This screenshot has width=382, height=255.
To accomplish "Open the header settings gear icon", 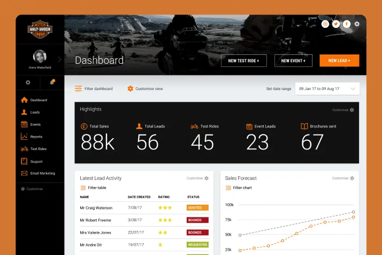I will point(357,24).
